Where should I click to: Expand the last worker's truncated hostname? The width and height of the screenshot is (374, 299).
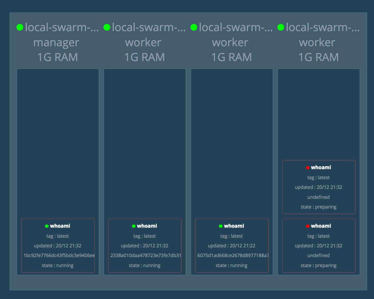point(323,27)
